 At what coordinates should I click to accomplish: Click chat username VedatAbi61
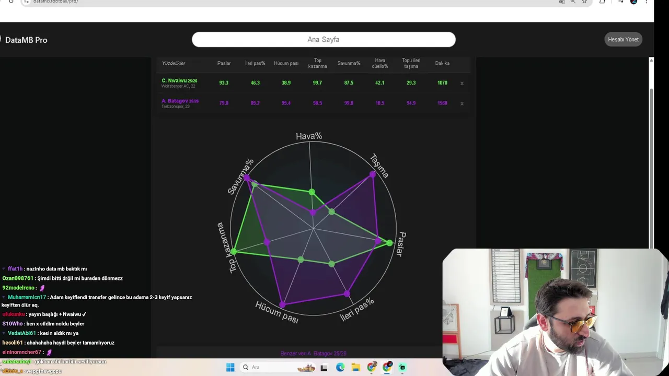22,333
